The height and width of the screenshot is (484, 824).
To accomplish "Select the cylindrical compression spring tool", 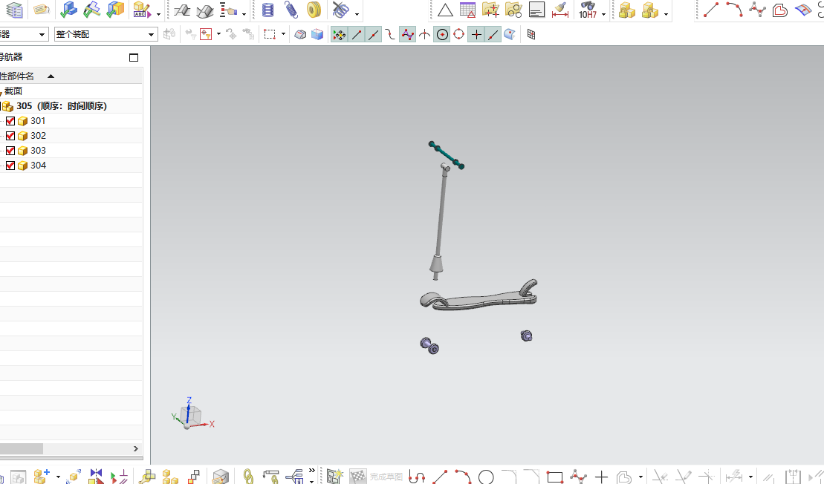I will pyautogui.click(x=268, y=10).
